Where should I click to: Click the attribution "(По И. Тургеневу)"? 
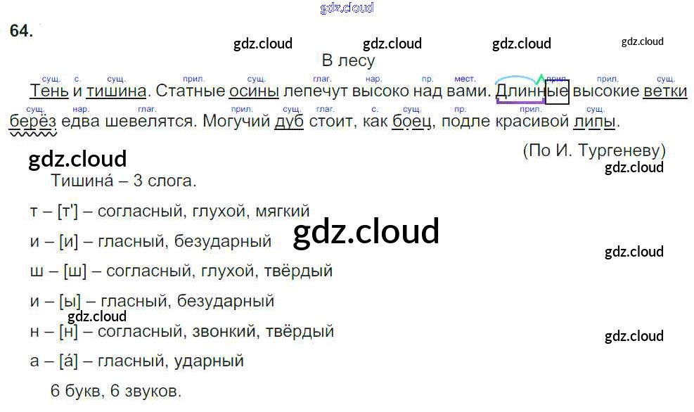[594, 150]
